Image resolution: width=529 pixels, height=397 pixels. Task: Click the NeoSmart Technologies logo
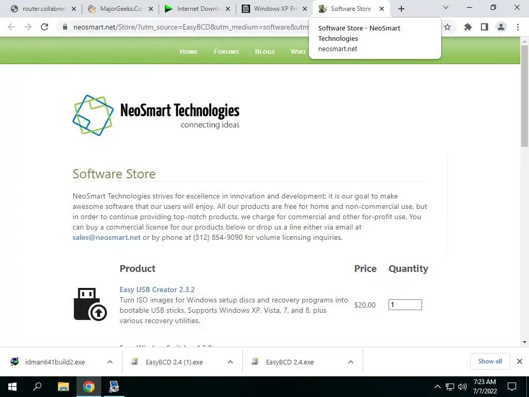pyautogui.click(x=156, y=115)
